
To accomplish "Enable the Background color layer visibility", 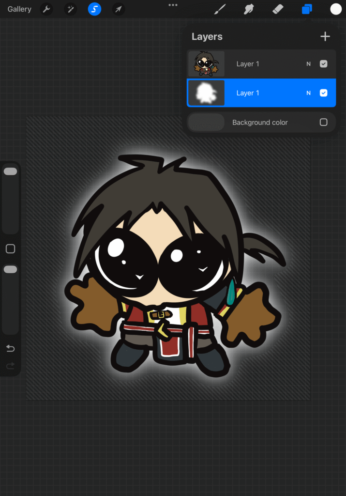I will (x=324, y=123).
